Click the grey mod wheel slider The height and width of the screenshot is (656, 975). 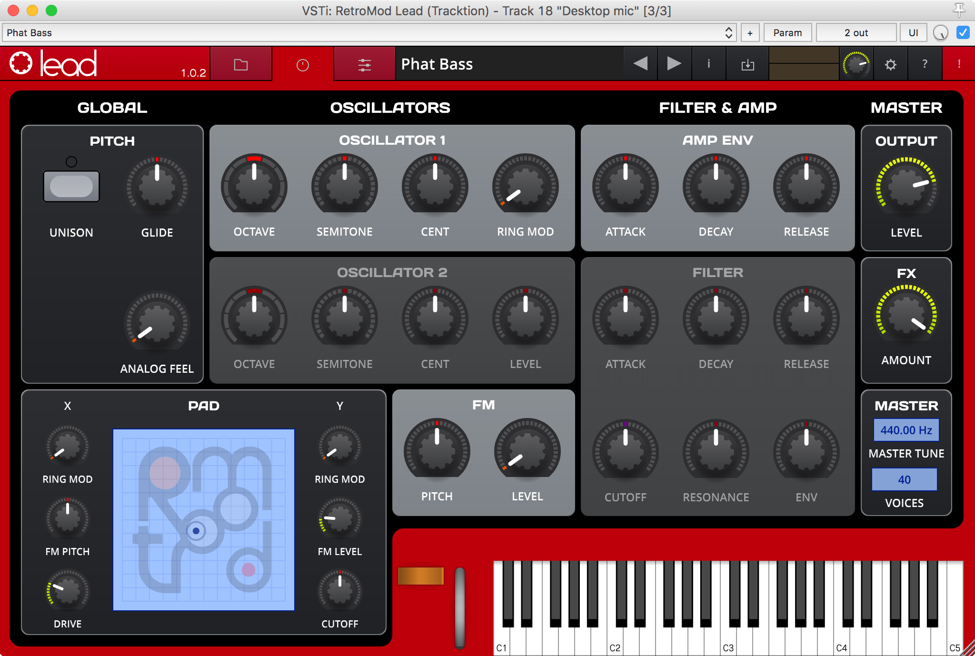[459, 607]
